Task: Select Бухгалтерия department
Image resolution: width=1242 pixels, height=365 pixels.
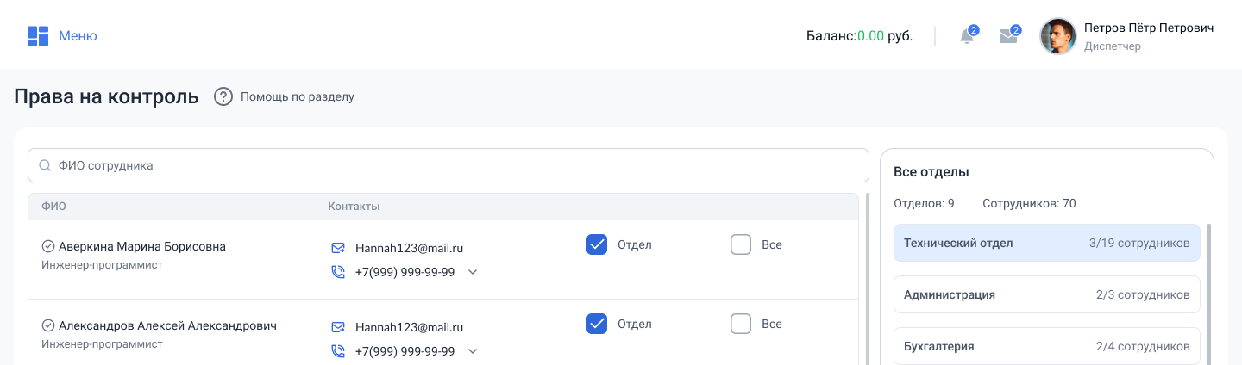Action: (1046, 346)
